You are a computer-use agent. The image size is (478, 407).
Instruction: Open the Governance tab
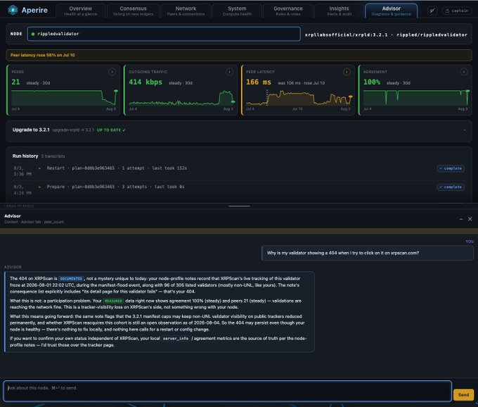coord(288,11)
